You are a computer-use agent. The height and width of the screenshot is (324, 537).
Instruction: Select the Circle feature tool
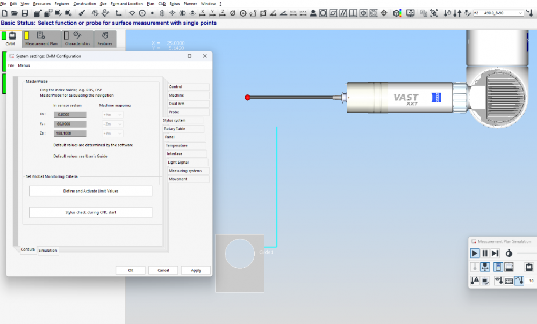tap(142, 13)
